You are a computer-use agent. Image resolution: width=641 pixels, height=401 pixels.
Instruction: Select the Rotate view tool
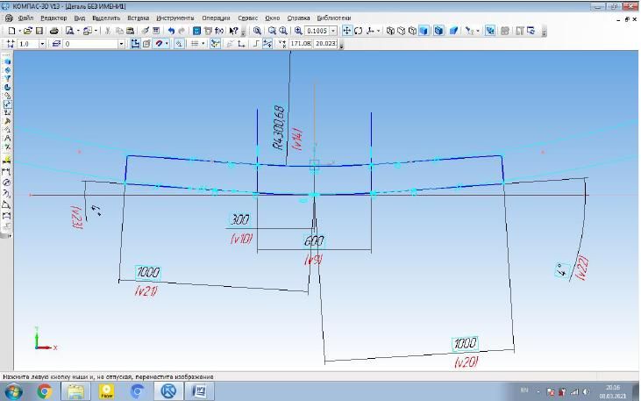(x=358, y=31)
